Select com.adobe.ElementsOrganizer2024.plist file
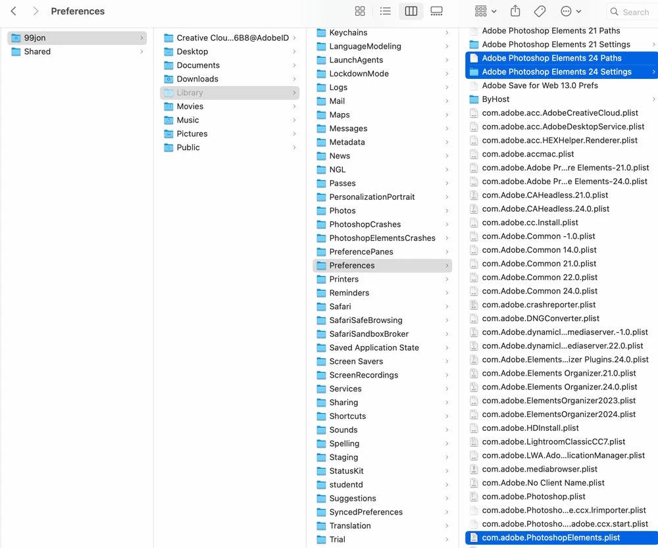658x548 pixels. 561,414
